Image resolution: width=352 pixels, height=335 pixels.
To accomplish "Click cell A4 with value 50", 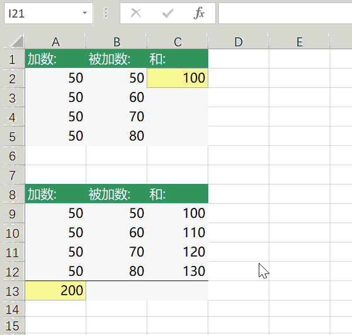I will pyautogui.click(x=56, y=117).
